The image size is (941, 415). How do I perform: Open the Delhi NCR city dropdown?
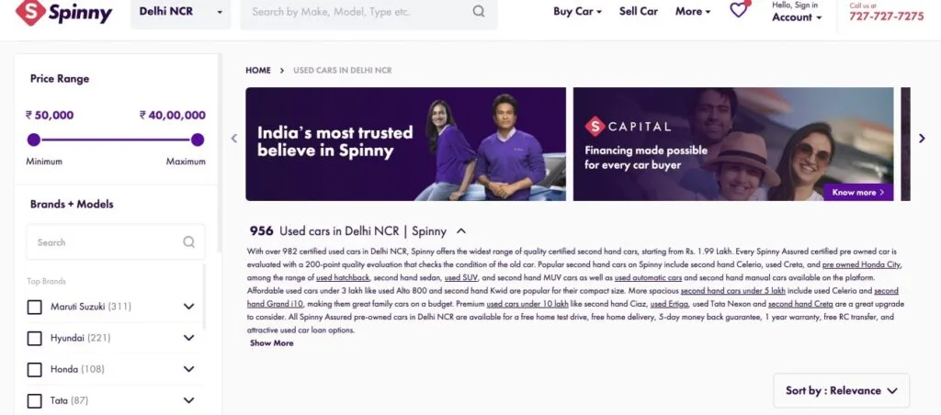tap(181, 11)
